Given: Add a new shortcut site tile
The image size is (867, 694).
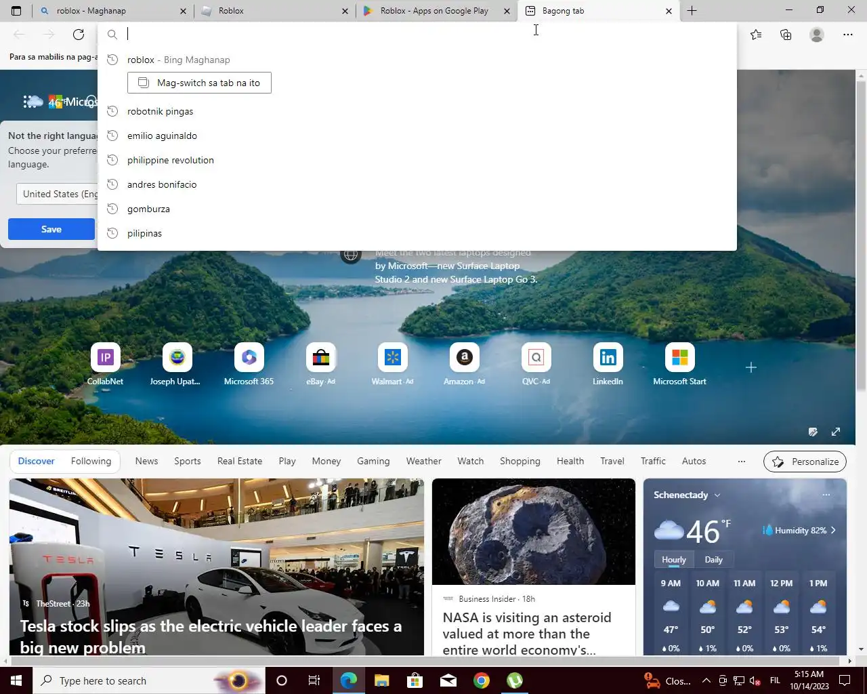Looking at the screenshot, I should click(750, 367).
